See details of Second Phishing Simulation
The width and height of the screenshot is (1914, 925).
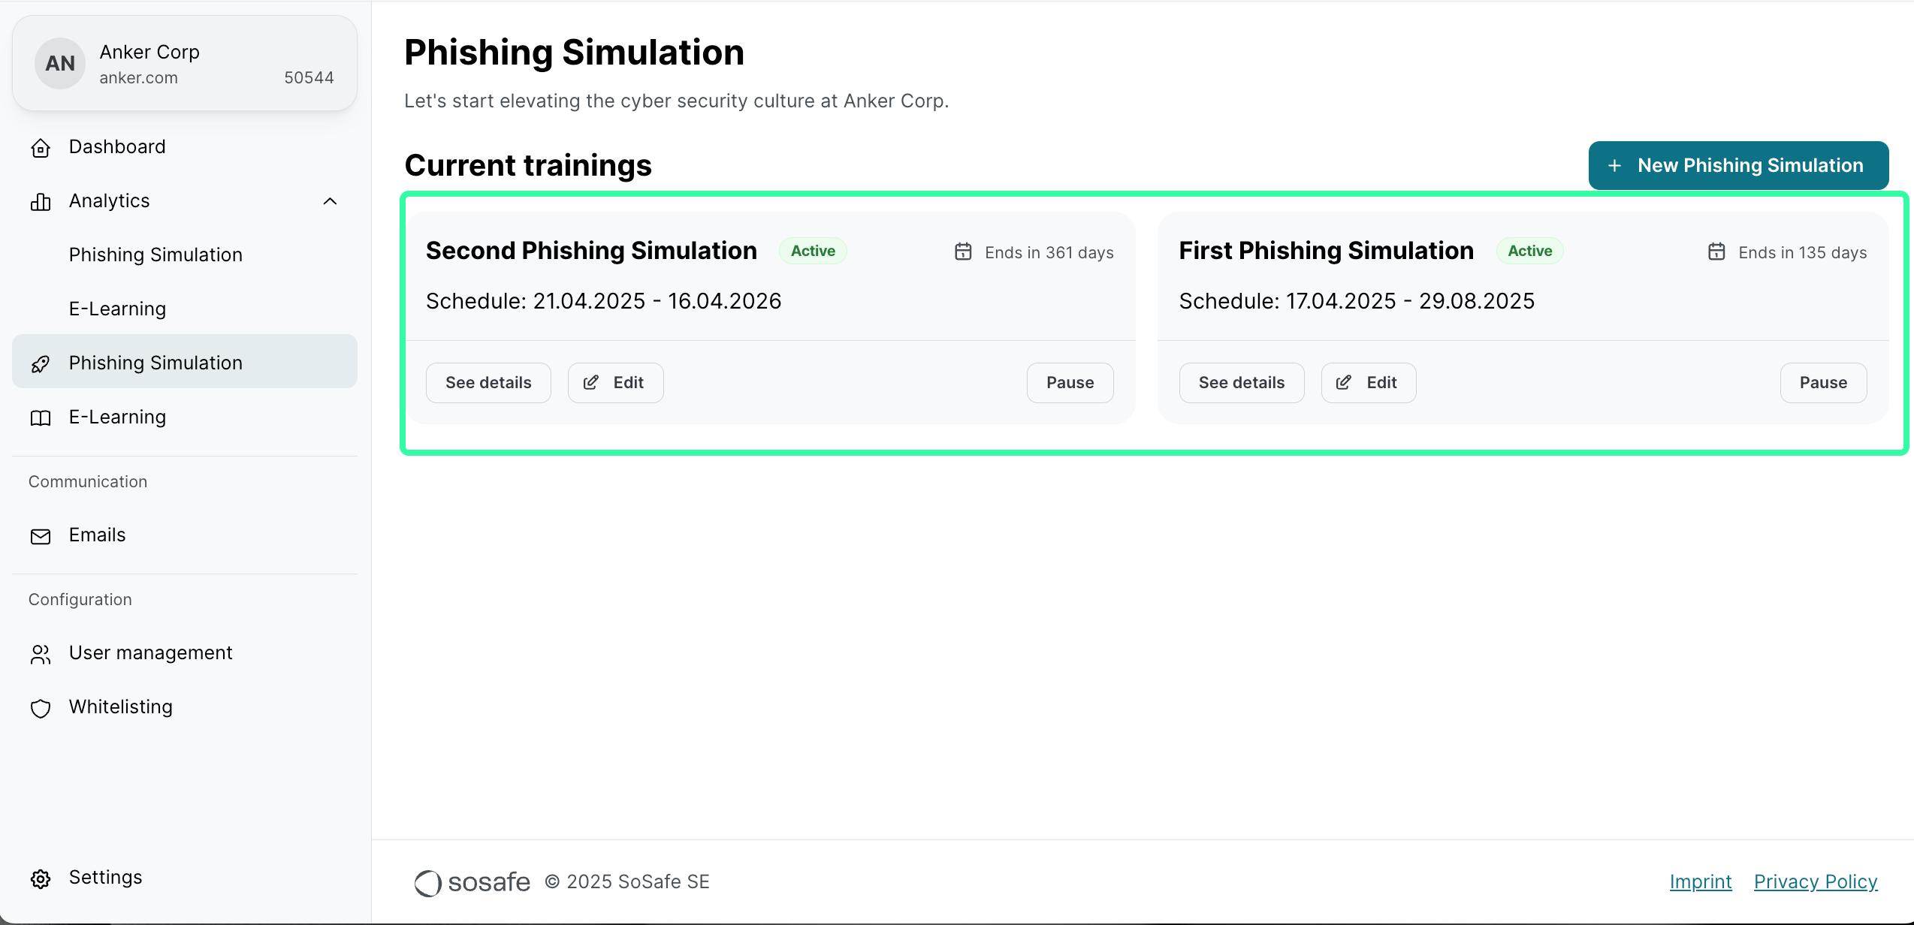(x=488, y=383)
